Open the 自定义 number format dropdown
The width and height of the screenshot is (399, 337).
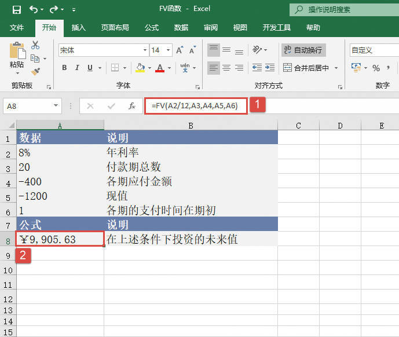(x=374, y=50)
